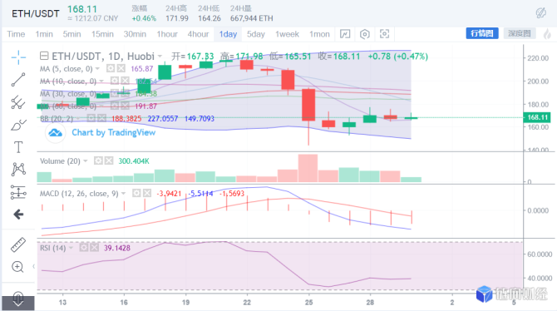This screenshot has height=311, width=557.
Task: Switch chart to 1mon interval
Action: click(319, 34)
